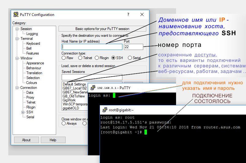Close the PuTTY Configuration dialog

pos(142,14)
